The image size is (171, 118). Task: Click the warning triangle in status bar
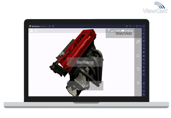32,30
